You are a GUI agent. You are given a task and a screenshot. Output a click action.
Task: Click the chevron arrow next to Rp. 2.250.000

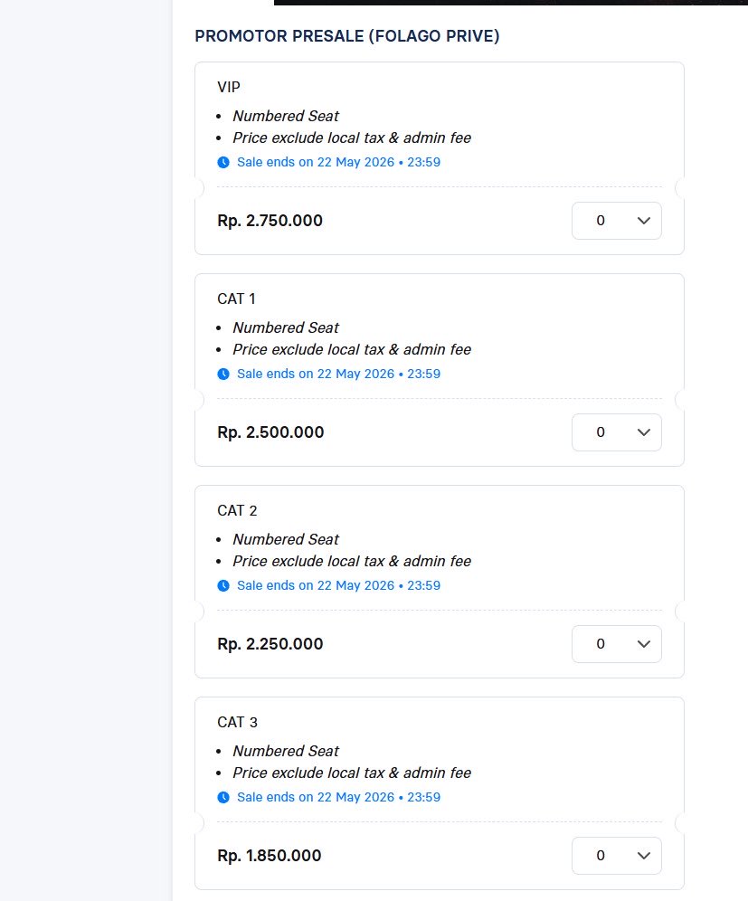pyautogui.click(x=643, y=644)
